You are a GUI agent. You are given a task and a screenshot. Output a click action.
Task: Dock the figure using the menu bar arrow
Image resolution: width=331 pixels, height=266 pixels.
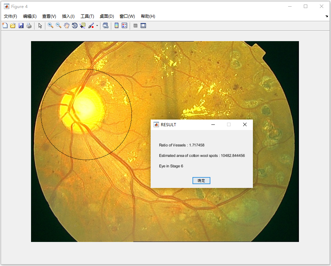coord(326,16)
